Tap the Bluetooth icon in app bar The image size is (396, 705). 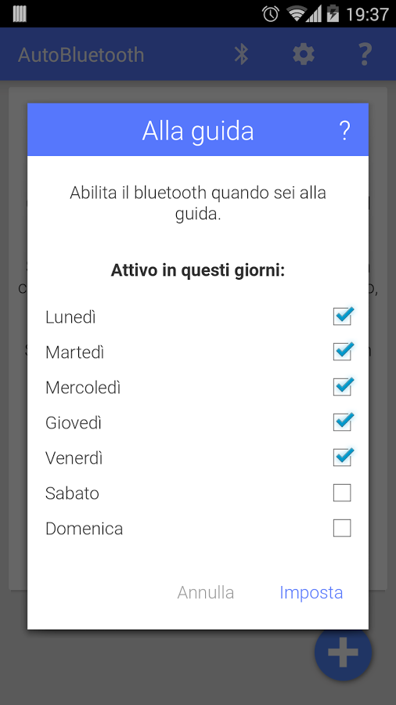(242, 55)
